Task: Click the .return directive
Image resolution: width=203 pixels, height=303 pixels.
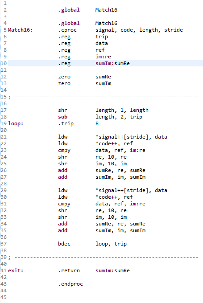Action: coord(69,270)
